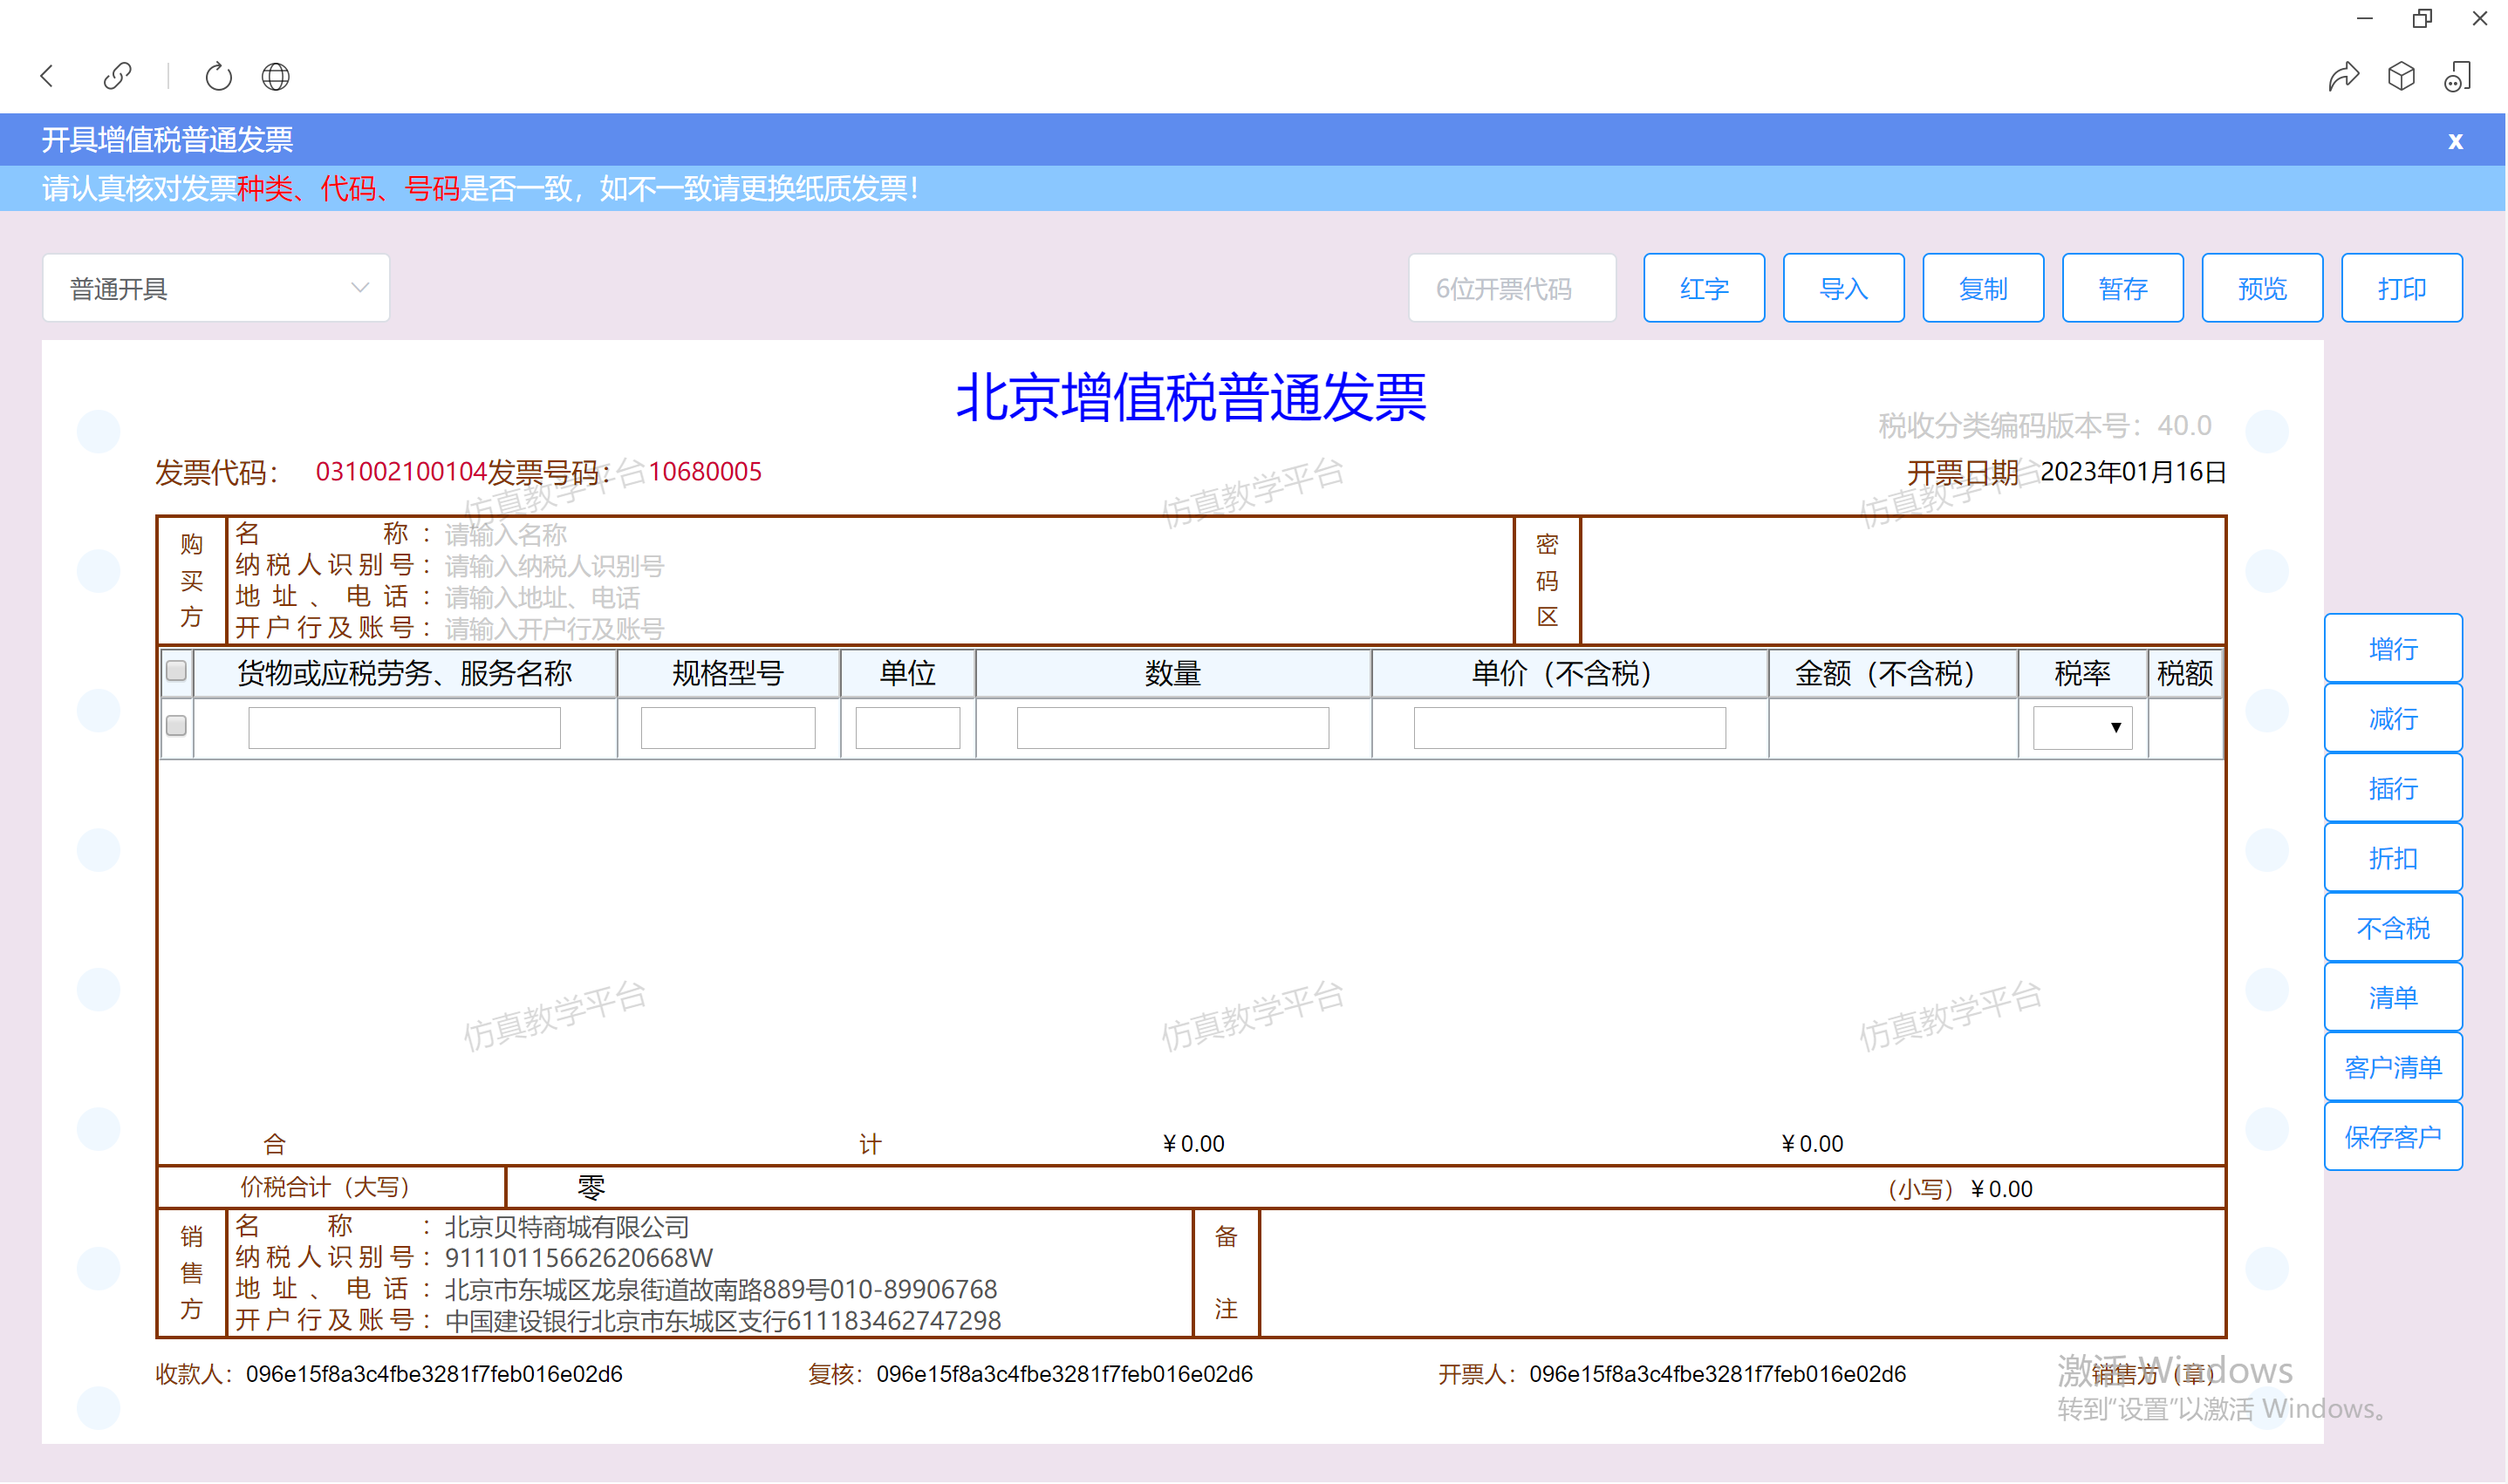
Task: Toggle the select-all checkbox in table header
Action: pyautogui.click(x=176, y=671)
